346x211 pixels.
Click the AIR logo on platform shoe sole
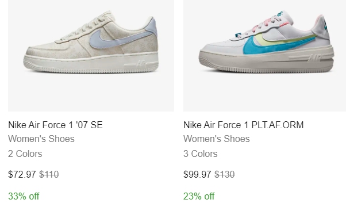click(314, 57)
